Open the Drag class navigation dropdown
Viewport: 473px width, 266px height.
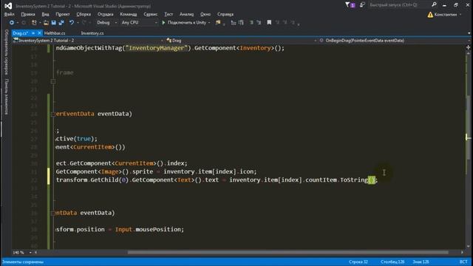pyautogui.click(x=241, y=41)
